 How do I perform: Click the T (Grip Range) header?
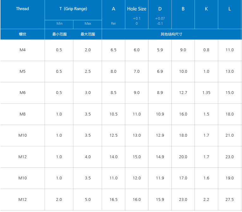point(73,9)
